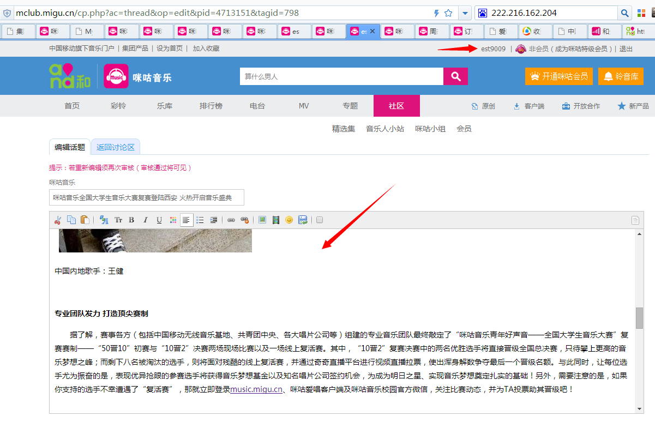
Task: Open the MV navigation item
Action: click(304, 106)
